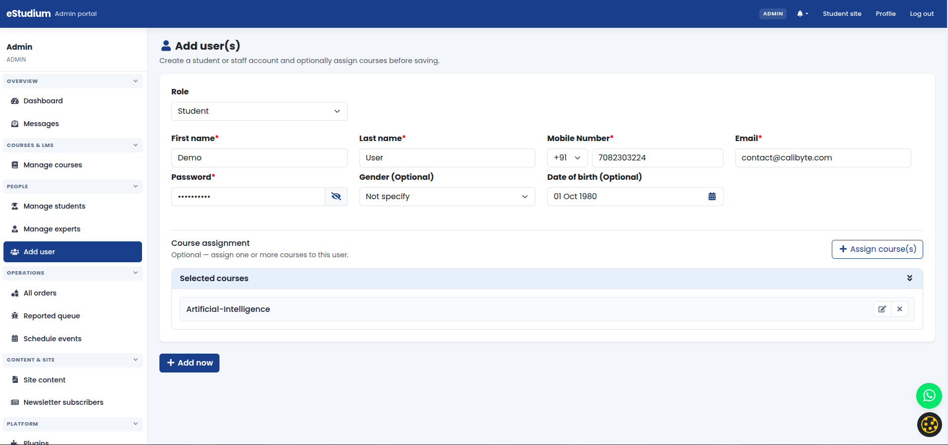Click the ADMIN badge in the header
This screenshot has width=948, height=445.
coord(773,14)
